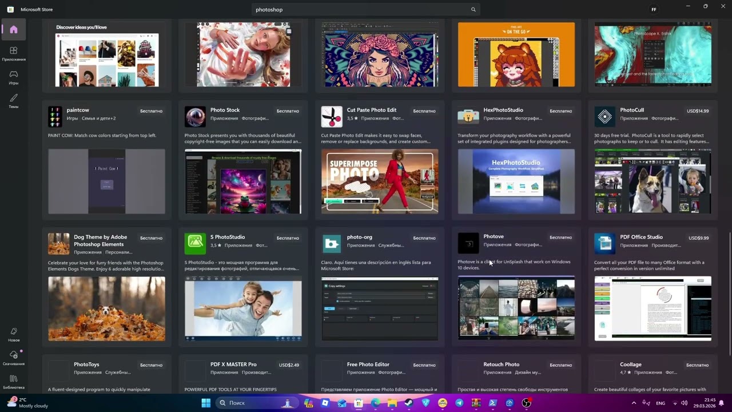Open the FF profile account menu
Screen dimensions: 732x412
(654, 10)
